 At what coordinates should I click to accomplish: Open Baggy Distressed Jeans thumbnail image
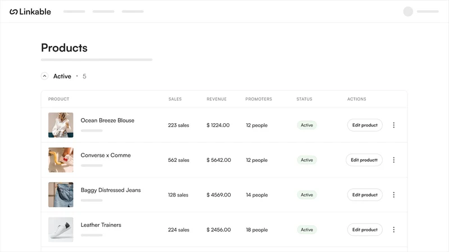pos(61,195)
